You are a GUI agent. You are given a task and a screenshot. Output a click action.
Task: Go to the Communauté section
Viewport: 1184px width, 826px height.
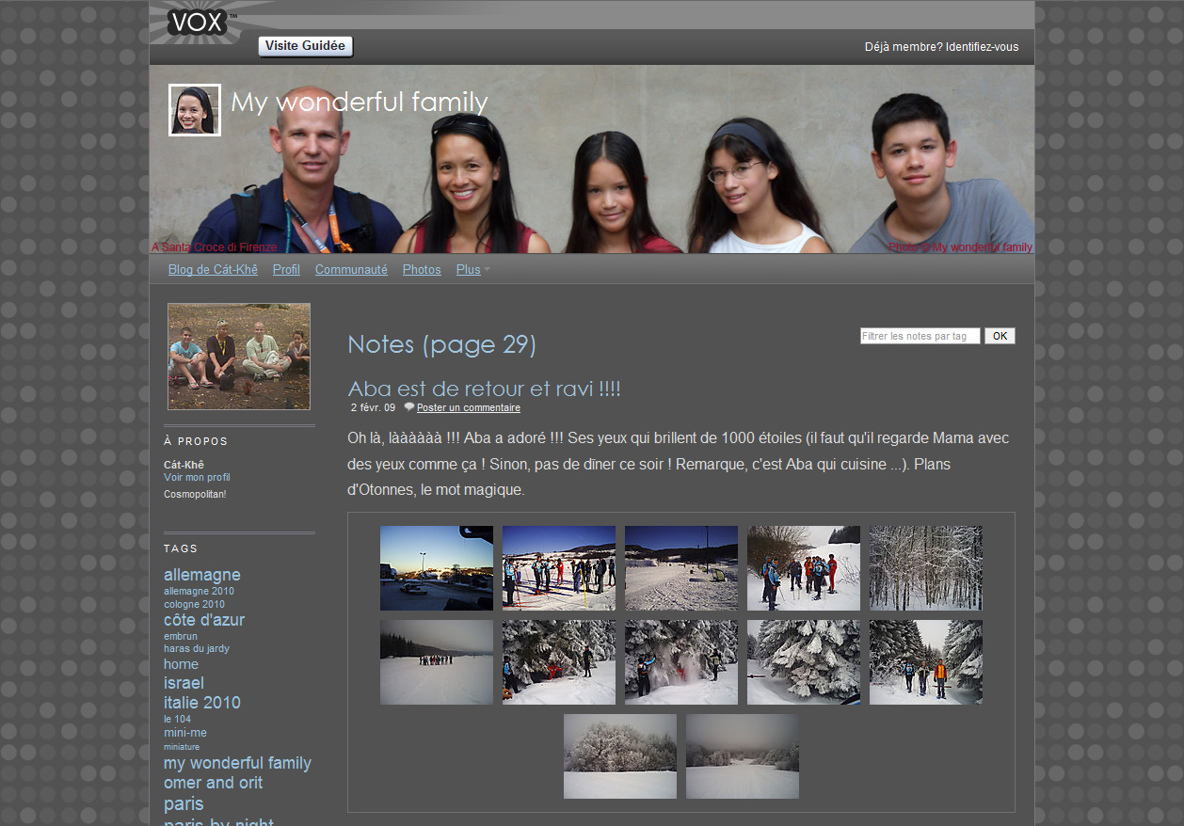point(351,270)
